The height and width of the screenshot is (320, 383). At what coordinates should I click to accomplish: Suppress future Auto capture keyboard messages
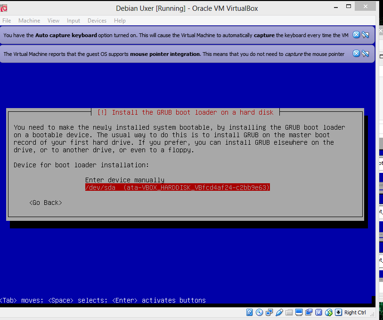point(366,35)
